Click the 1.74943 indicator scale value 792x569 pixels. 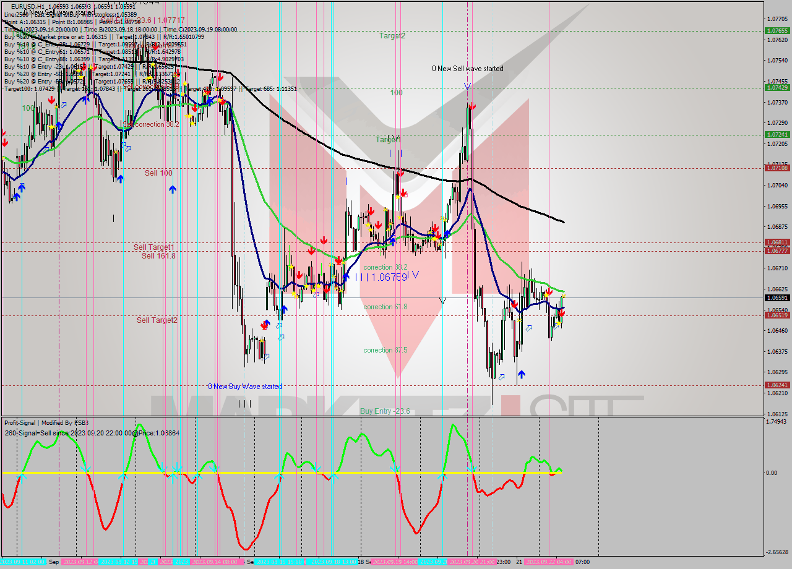(777, 421)
